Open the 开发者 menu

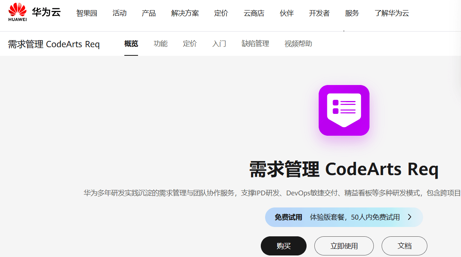319,13
